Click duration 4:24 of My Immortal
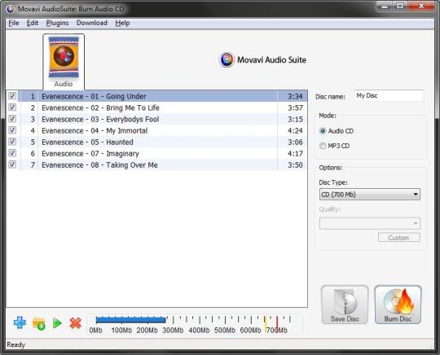440x355 pixels. tap(295, 131)
